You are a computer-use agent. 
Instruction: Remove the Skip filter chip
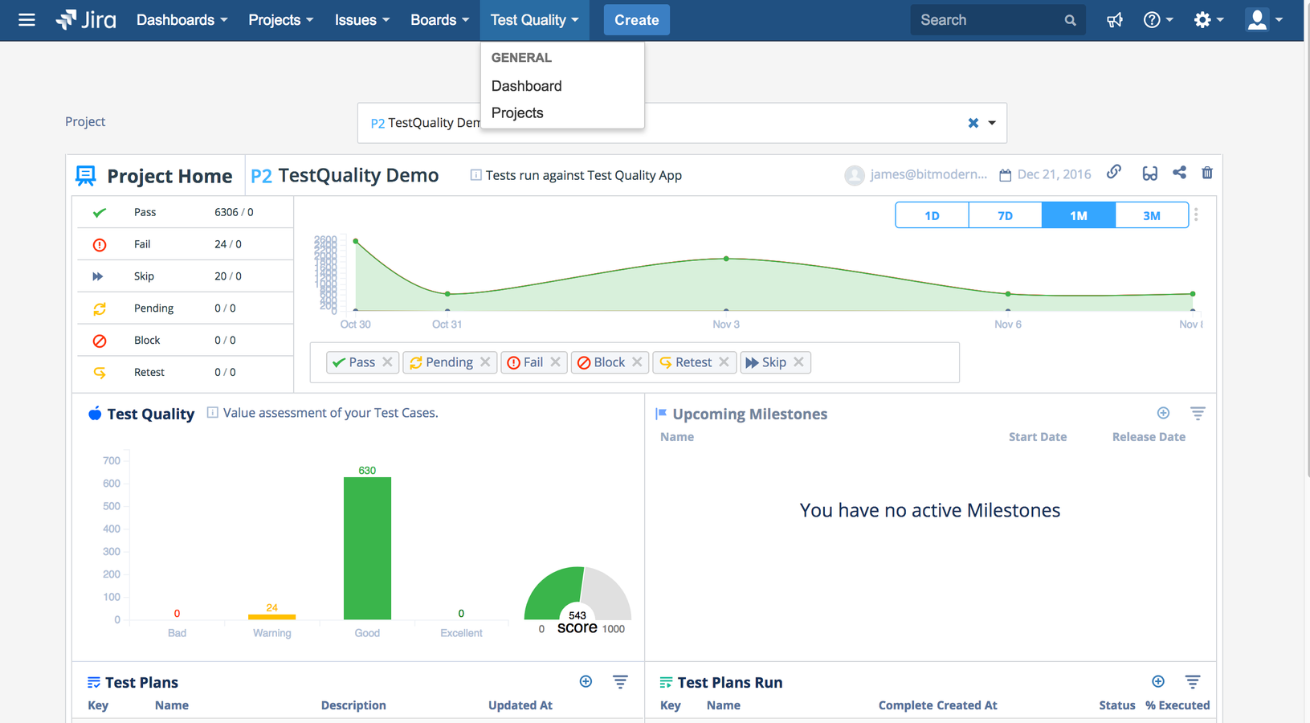pos(798,362)
